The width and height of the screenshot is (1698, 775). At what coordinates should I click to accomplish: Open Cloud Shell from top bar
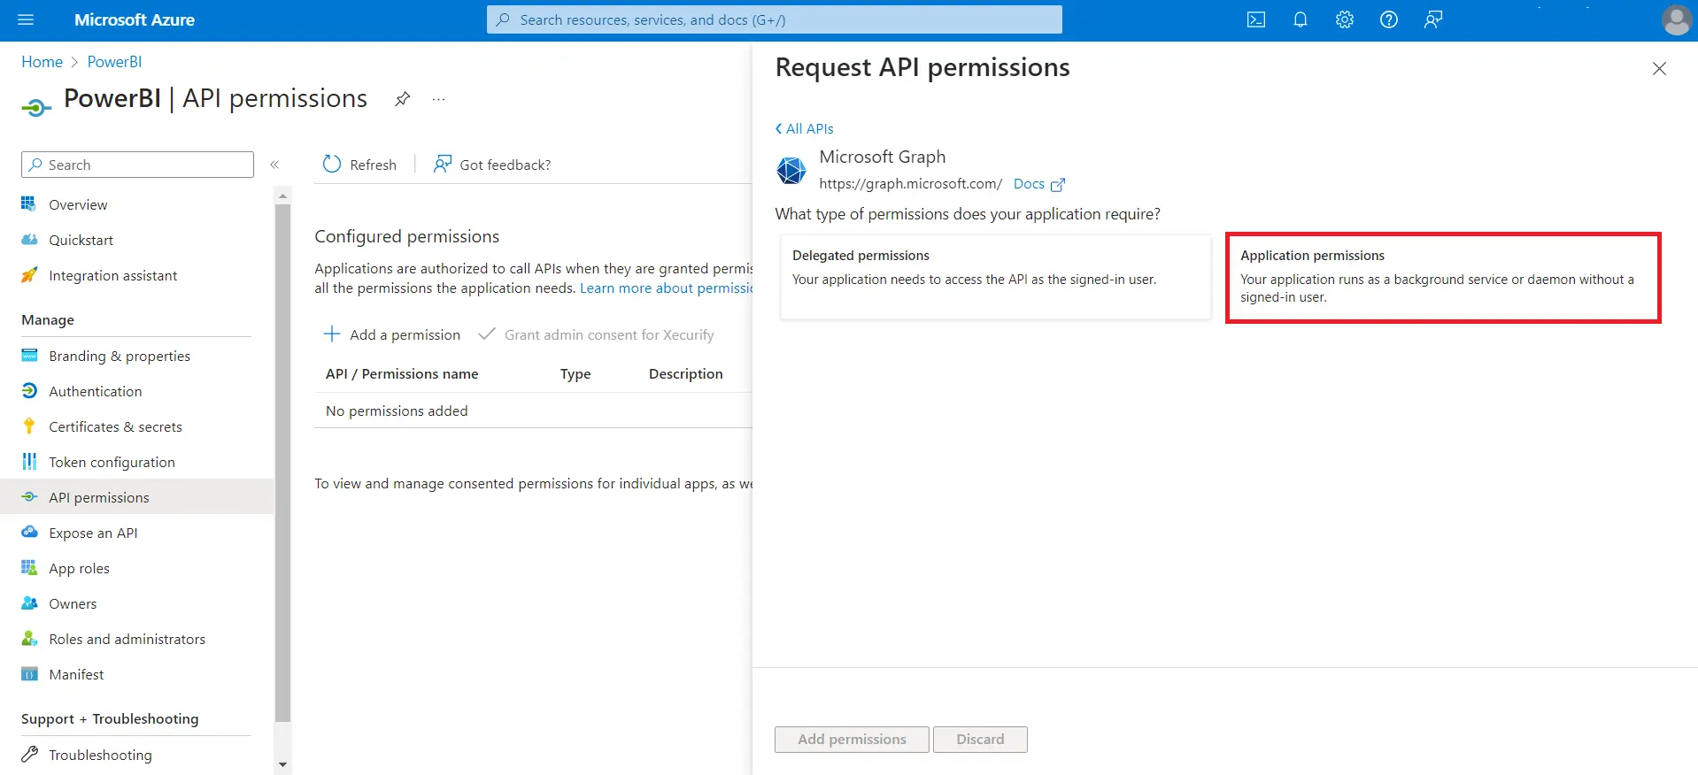(1255, 19)
